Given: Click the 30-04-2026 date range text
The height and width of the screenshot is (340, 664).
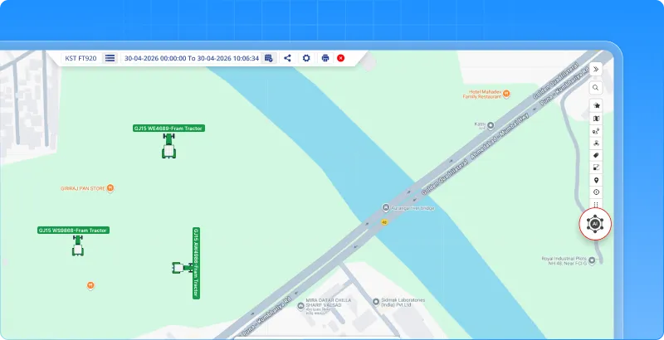Looking at the screenshot, I should click(x=192, y=58).
